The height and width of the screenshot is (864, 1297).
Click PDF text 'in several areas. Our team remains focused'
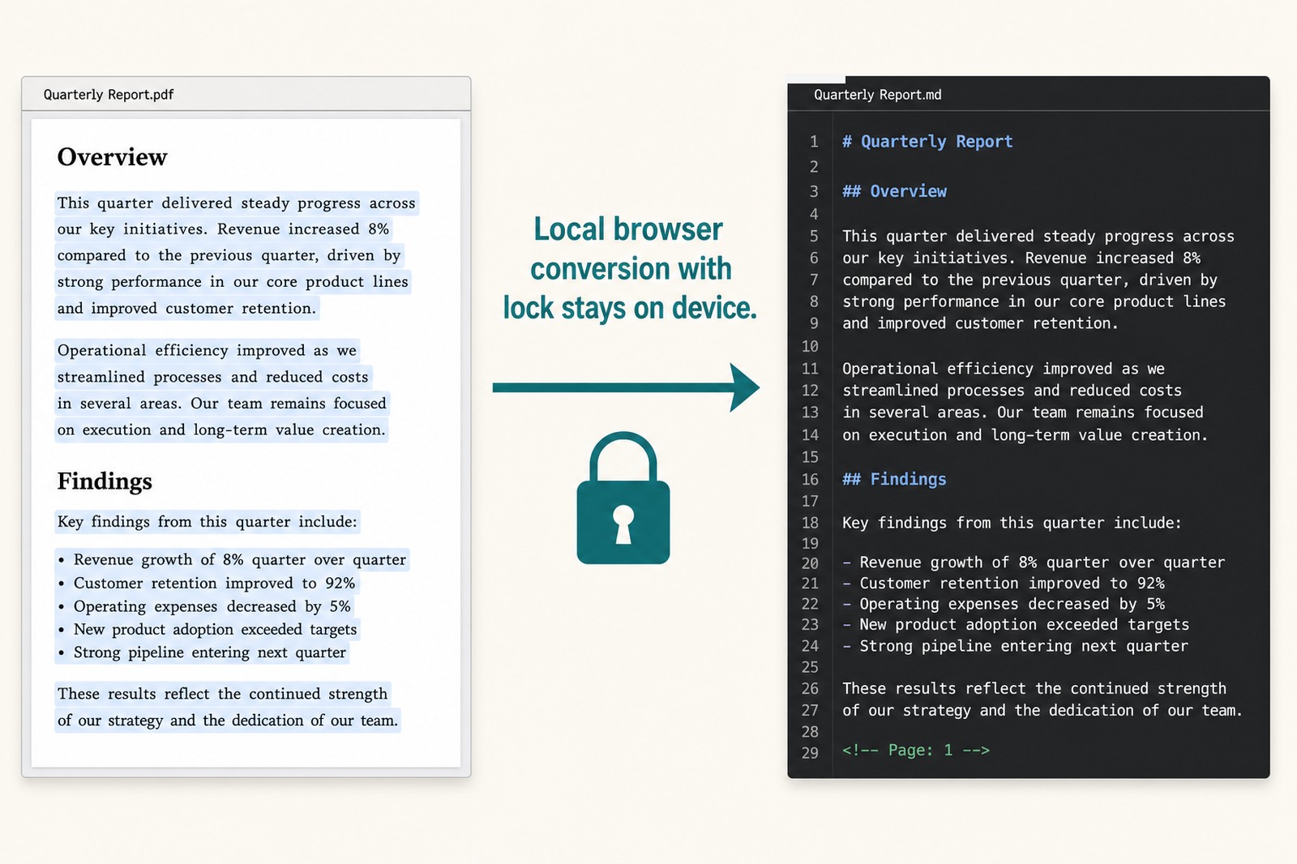221,404
